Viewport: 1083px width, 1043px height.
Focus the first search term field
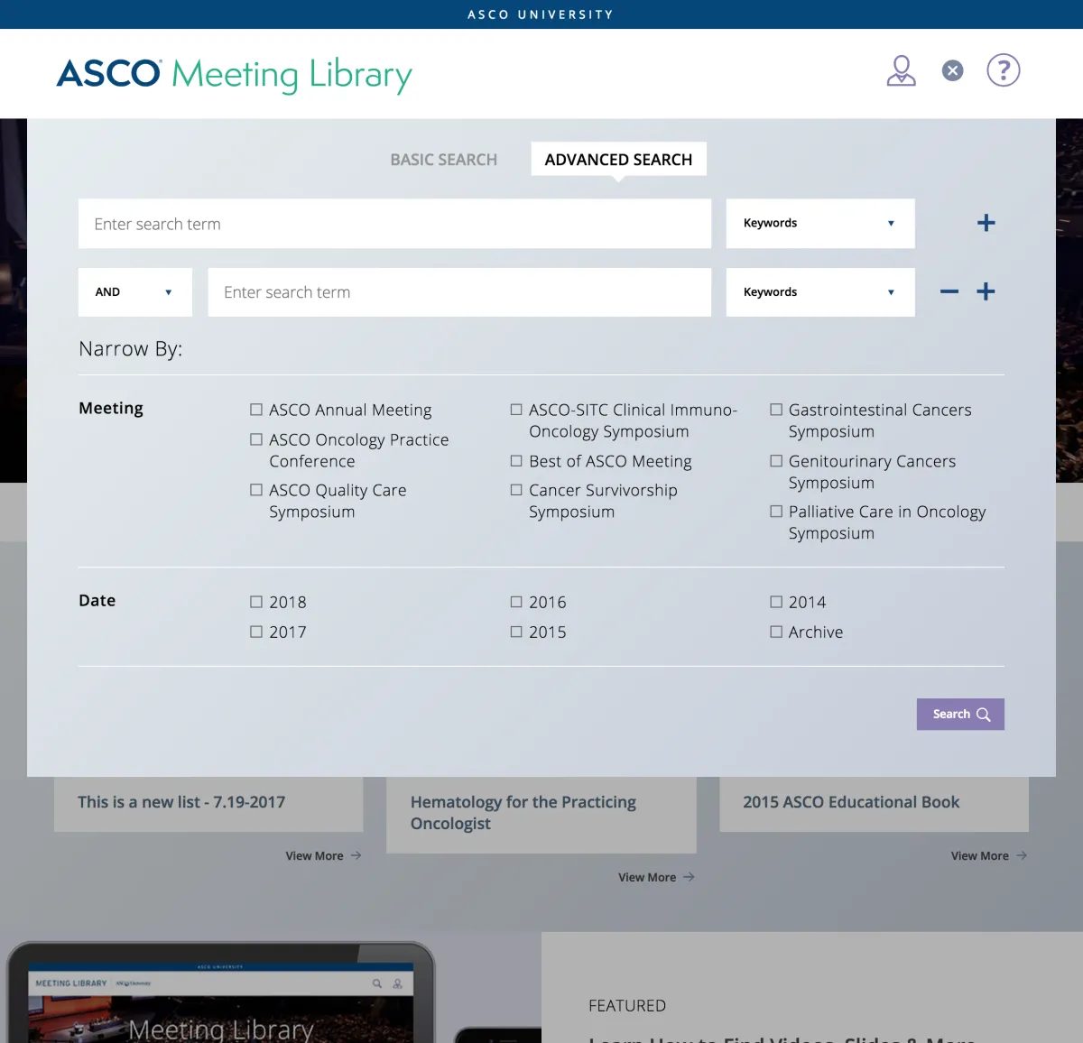394,224
